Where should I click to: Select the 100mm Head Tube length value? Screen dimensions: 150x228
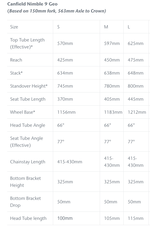[65, 218]
